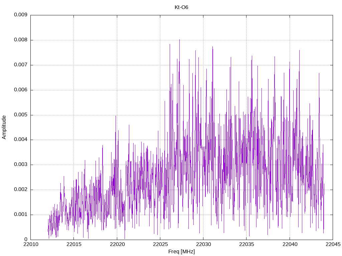Click x-axis tick label 22040
Screen dimensions: 342x256
(290, 244)
